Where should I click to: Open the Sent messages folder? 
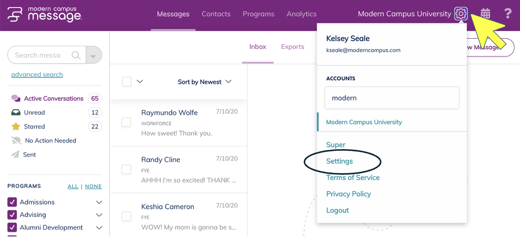[29, 155]
